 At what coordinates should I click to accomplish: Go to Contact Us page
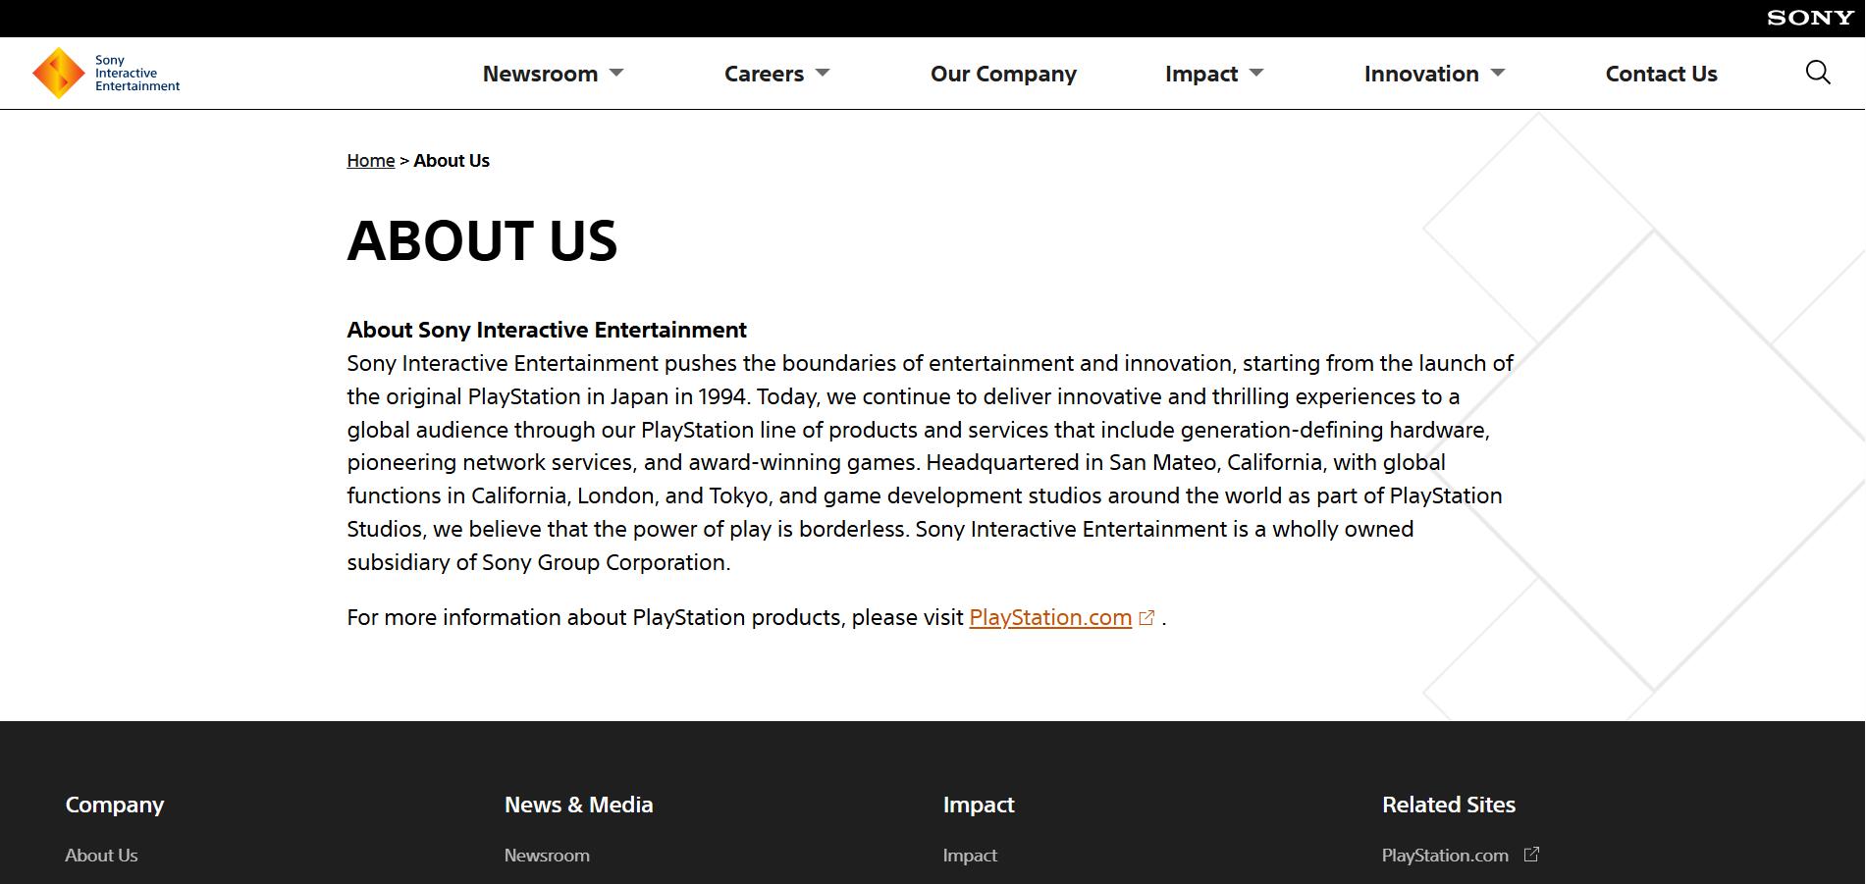click(1661, 74)
